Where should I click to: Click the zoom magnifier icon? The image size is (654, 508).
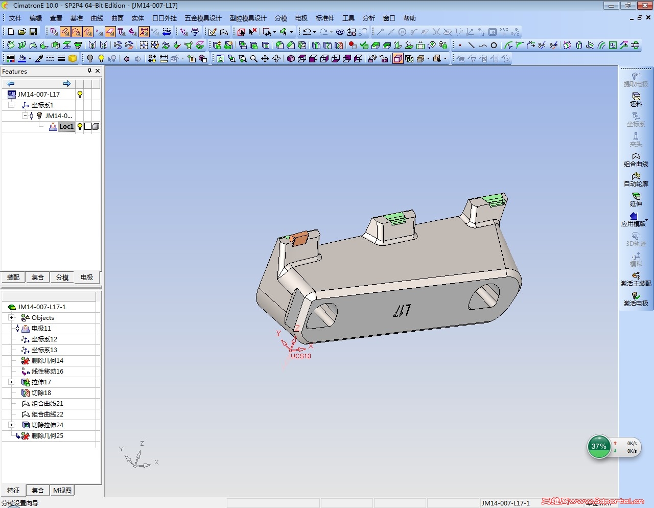[254, 59]
